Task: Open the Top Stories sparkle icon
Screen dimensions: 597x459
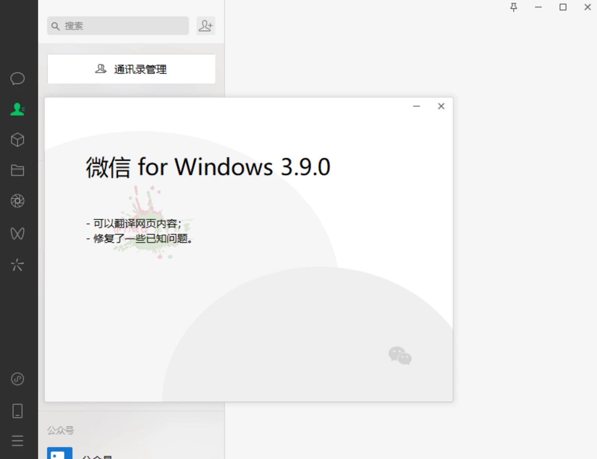Action: point(17,265)
